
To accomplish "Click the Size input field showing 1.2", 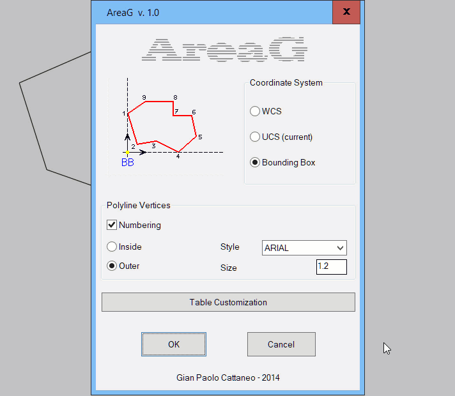I will coord(332,267).
